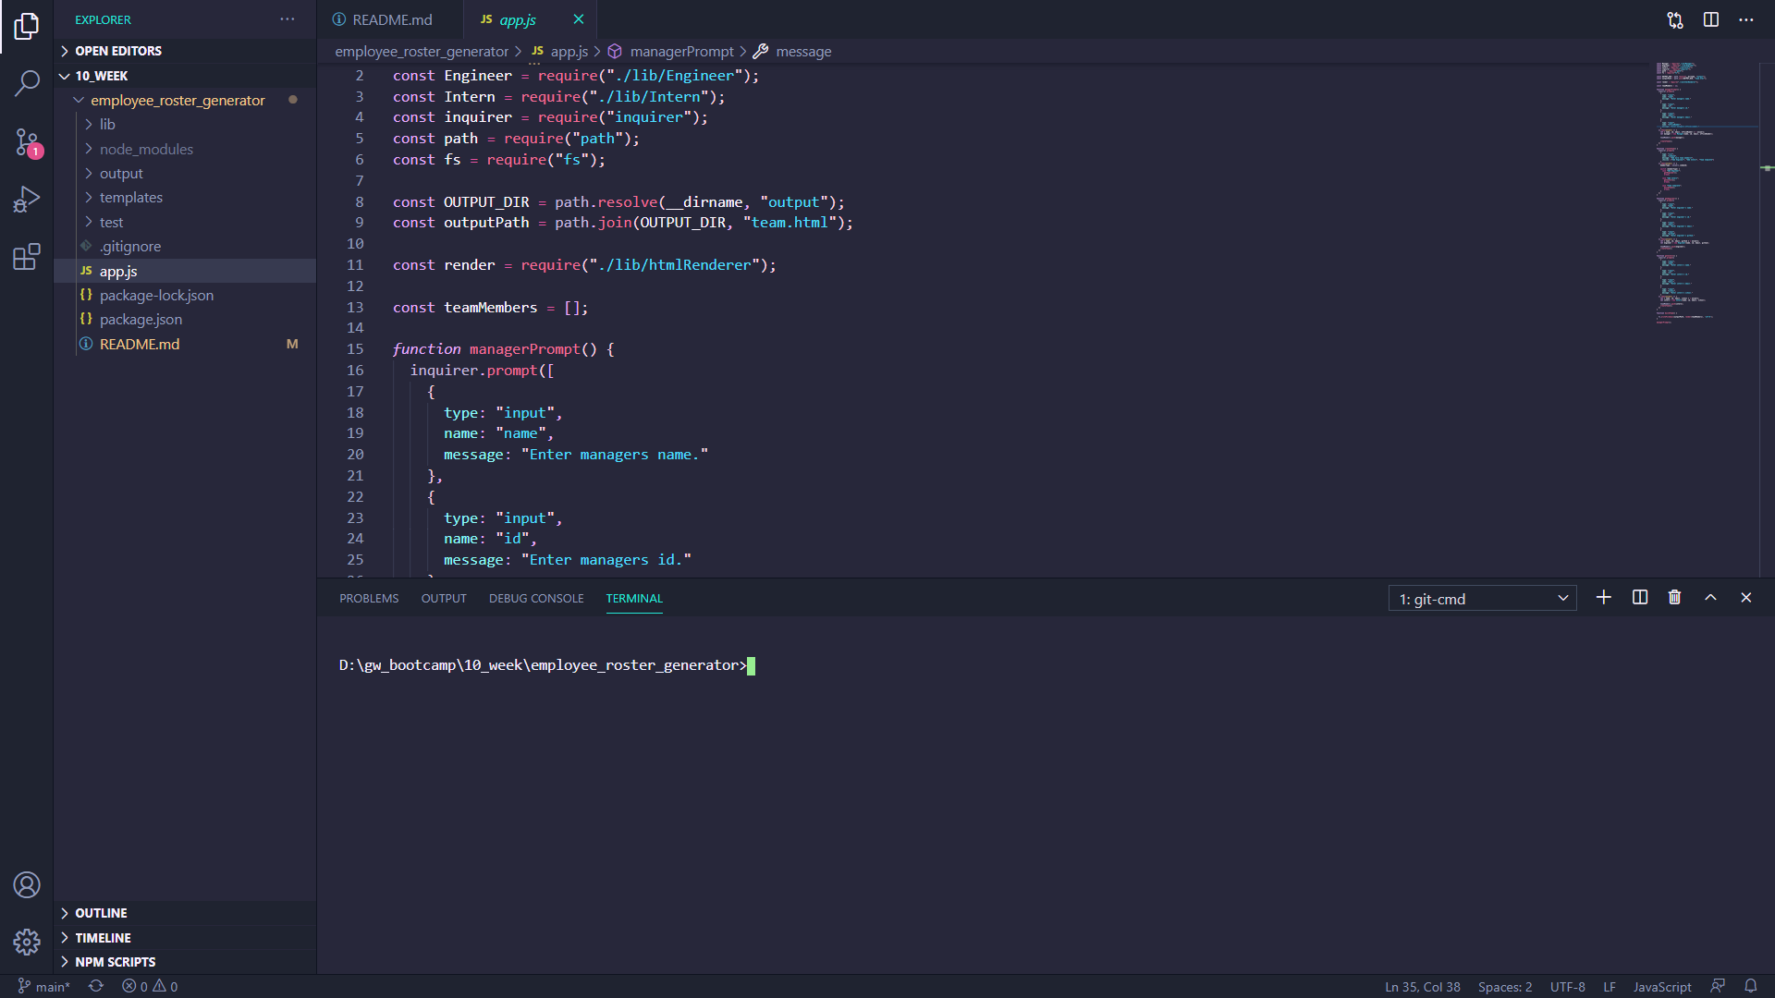Kill the terminal with the trash icon

click(1674, 597)
